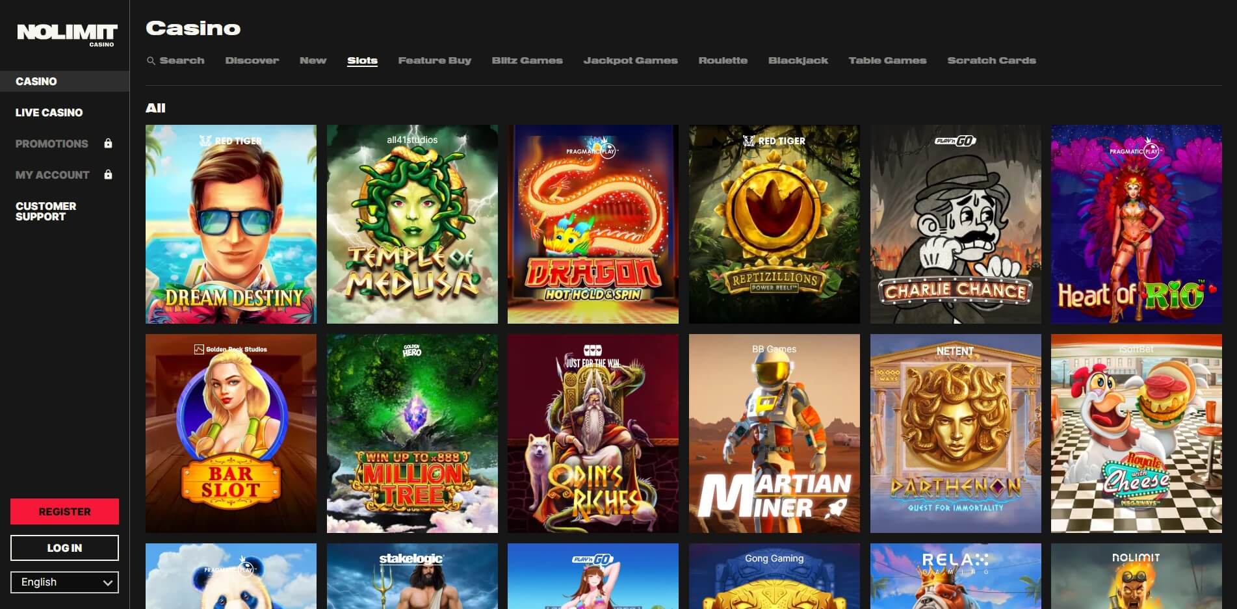Open the Blitz Games tab

pyautogui.click(x=527, y=60)
